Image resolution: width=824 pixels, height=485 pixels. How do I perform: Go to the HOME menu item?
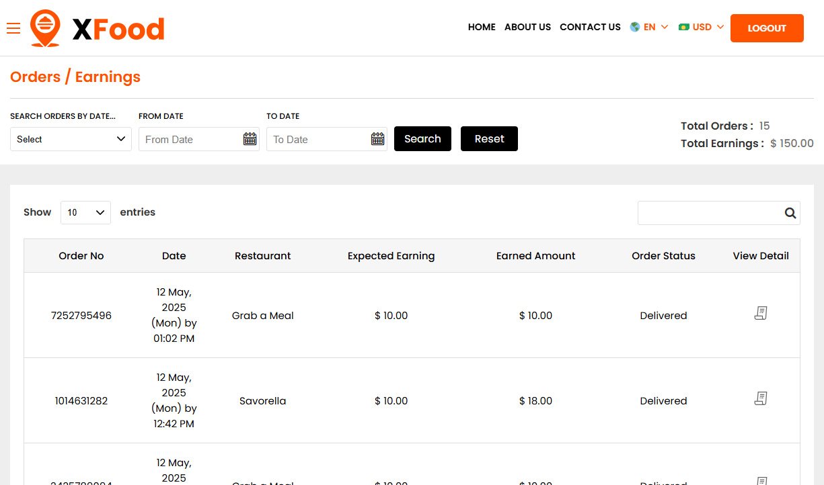(x=482, y=27)
